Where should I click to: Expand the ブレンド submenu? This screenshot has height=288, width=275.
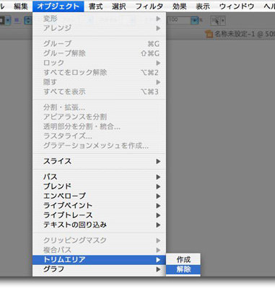tap(99, 186)
